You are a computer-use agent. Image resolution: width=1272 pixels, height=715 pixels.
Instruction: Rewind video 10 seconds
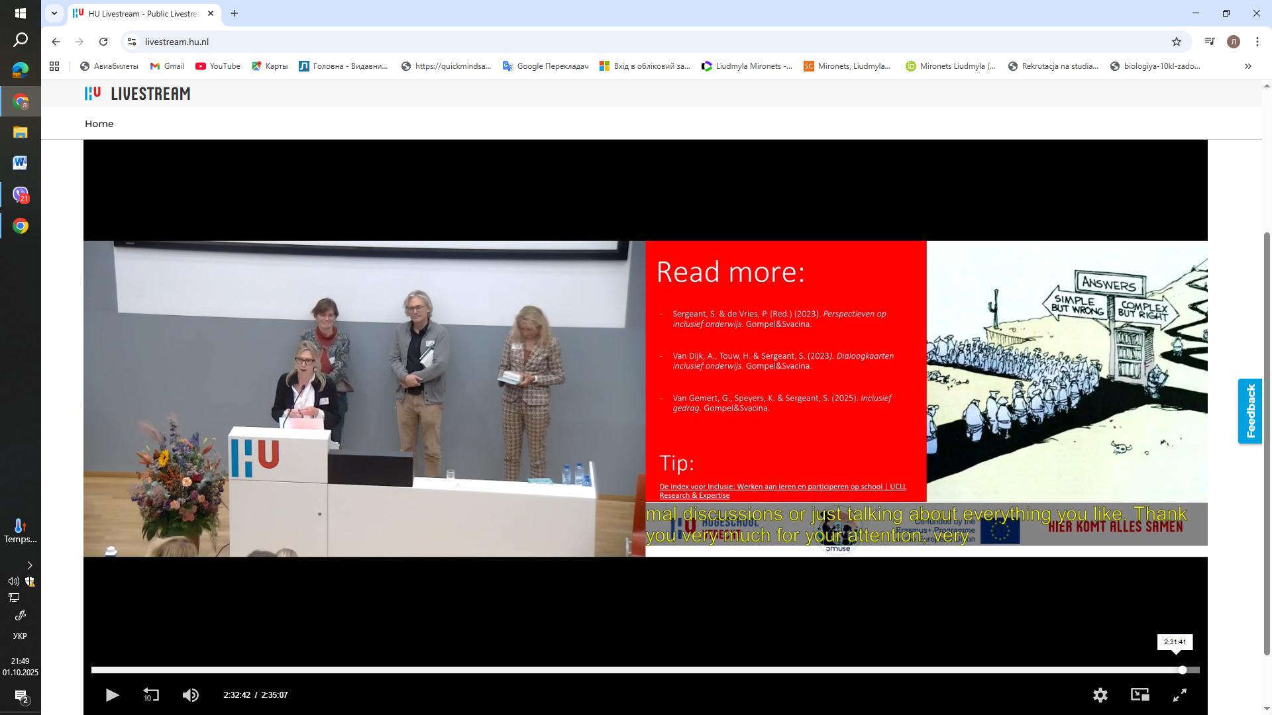[x=151, y=695]
